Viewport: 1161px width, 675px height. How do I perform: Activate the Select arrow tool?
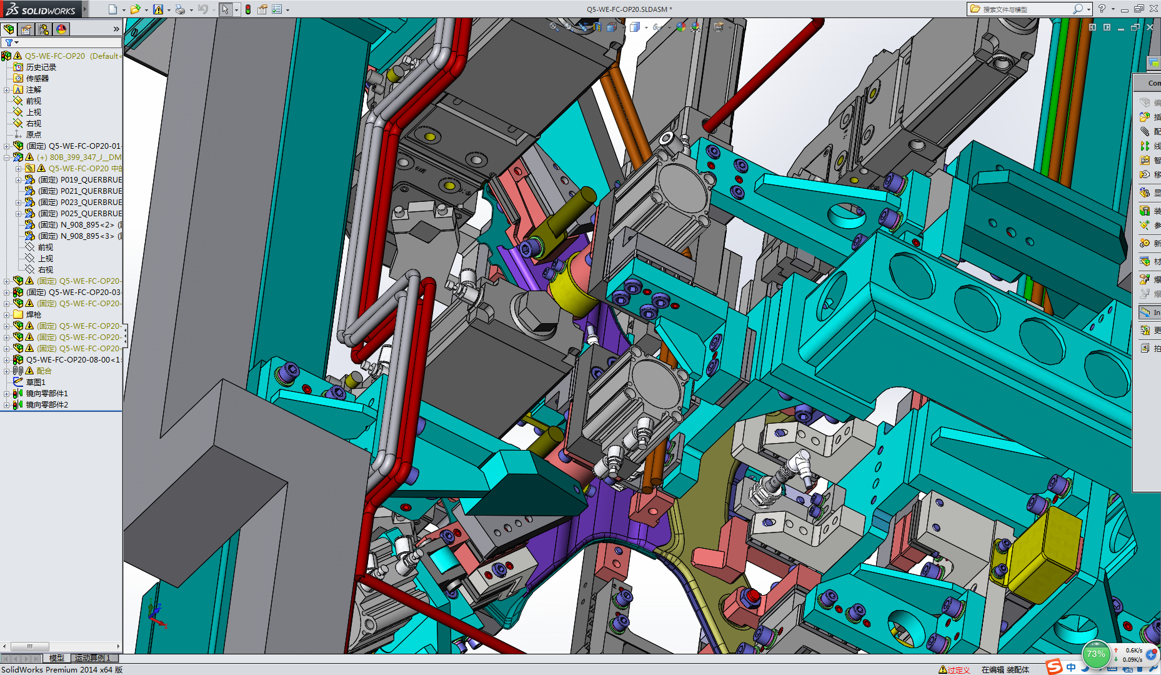point(225,9)
